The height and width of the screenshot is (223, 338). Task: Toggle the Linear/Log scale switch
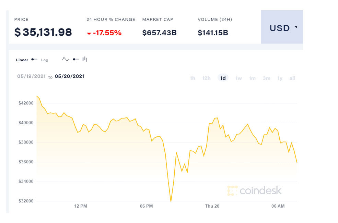coord(34,60)
